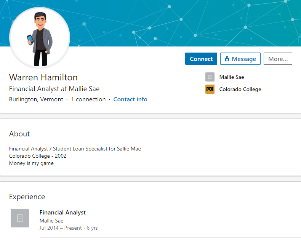Open the Colorado College school link
The image size is (301, 240).
point(240,89)
